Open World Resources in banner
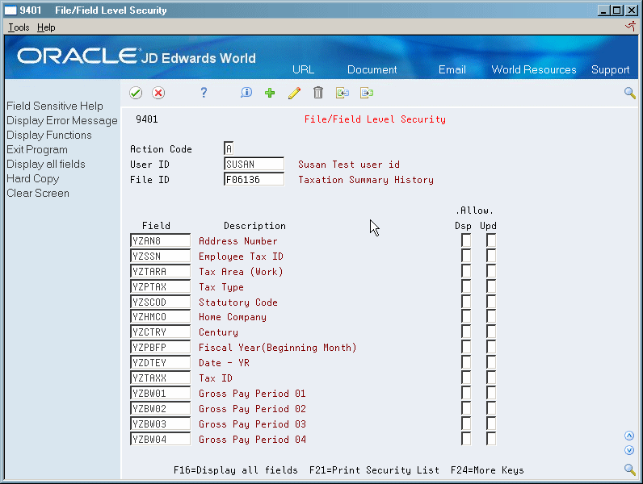This screenshot has height=484, width=643. (x=534, y=69)
